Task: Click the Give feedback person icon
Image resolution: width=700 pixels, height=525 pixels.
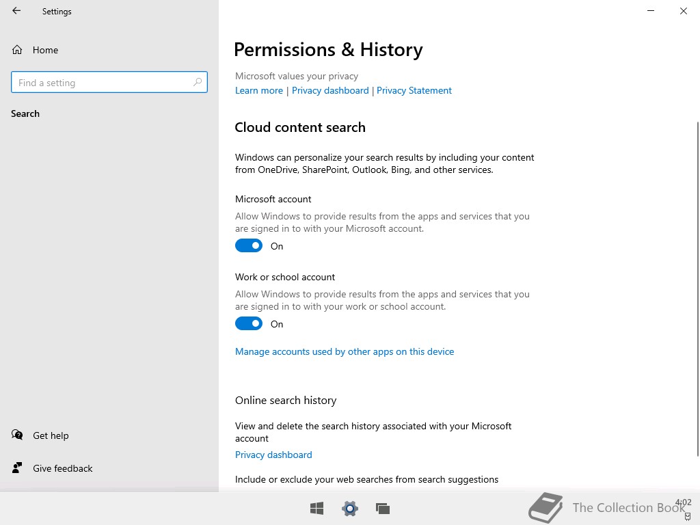Action: [x=17, y=468]
